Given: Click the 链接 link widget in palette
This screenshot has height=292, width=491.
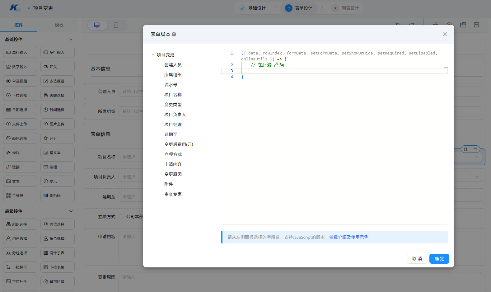Looking at the screenshot, I should coord(20,167).
